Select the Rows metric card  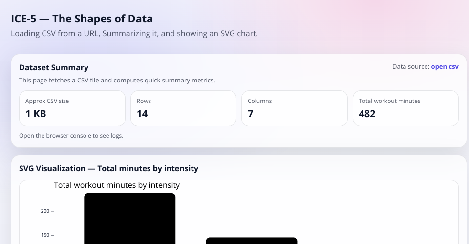(x=183, y=108)
